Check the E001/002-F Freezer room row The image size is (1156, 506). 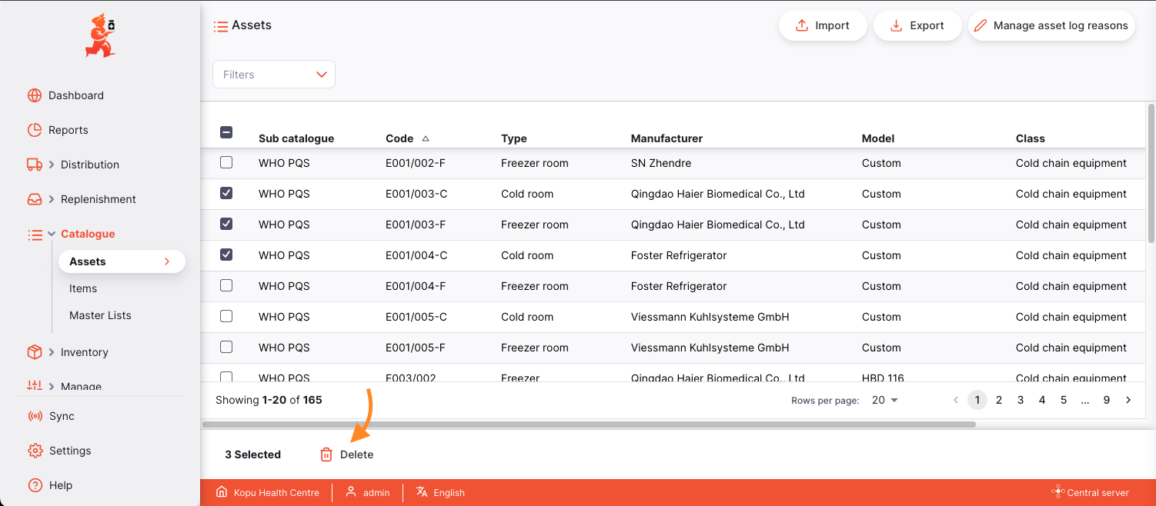[226, 162]
